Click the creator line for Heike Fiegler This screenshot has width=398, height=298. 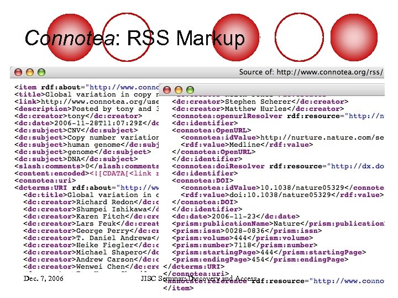pyautogui.click(x=91, y=245)
